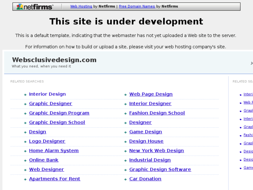
Task: Click the arrow bullet beside Graphic Design School
Action: click(x=25, y=123)
